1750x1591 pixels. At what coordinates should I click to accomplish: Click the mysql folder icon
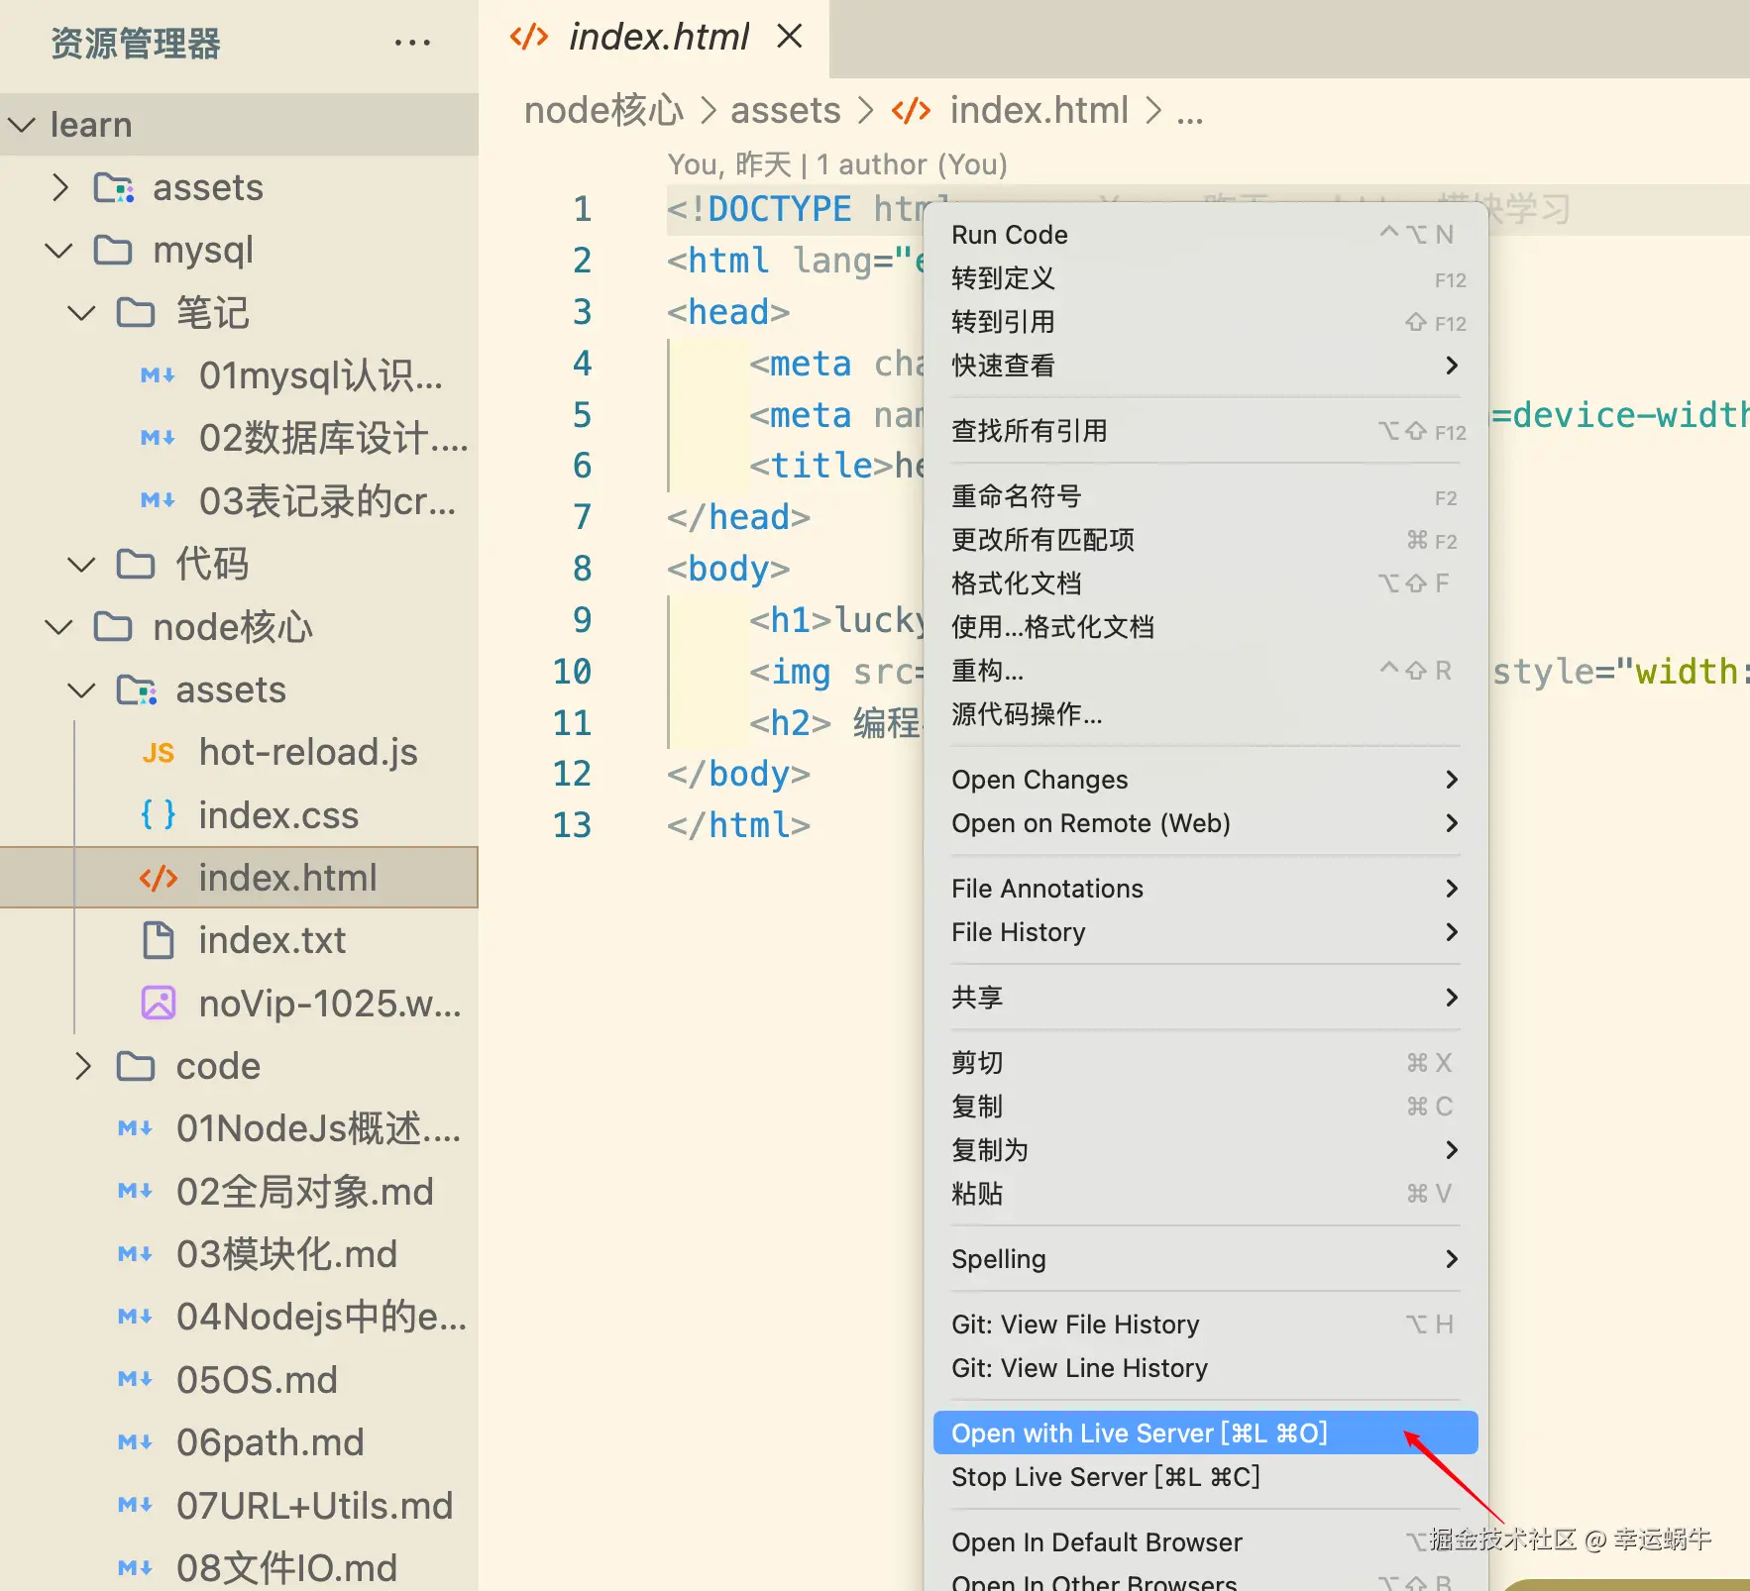113,250
